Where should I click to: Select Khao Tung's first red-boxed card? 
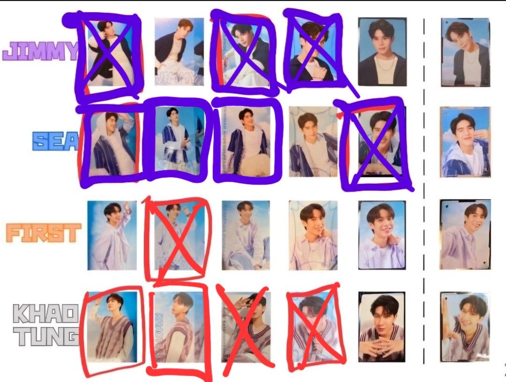112,327
